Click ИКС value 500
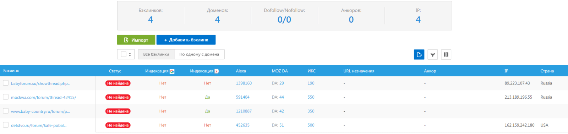This screenshot has width=568, height=134. 311,125
